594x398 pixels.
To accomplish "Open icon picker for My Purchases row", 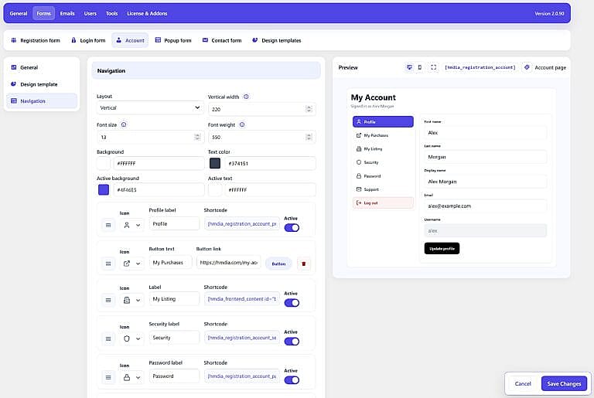I will click(131, 264).
